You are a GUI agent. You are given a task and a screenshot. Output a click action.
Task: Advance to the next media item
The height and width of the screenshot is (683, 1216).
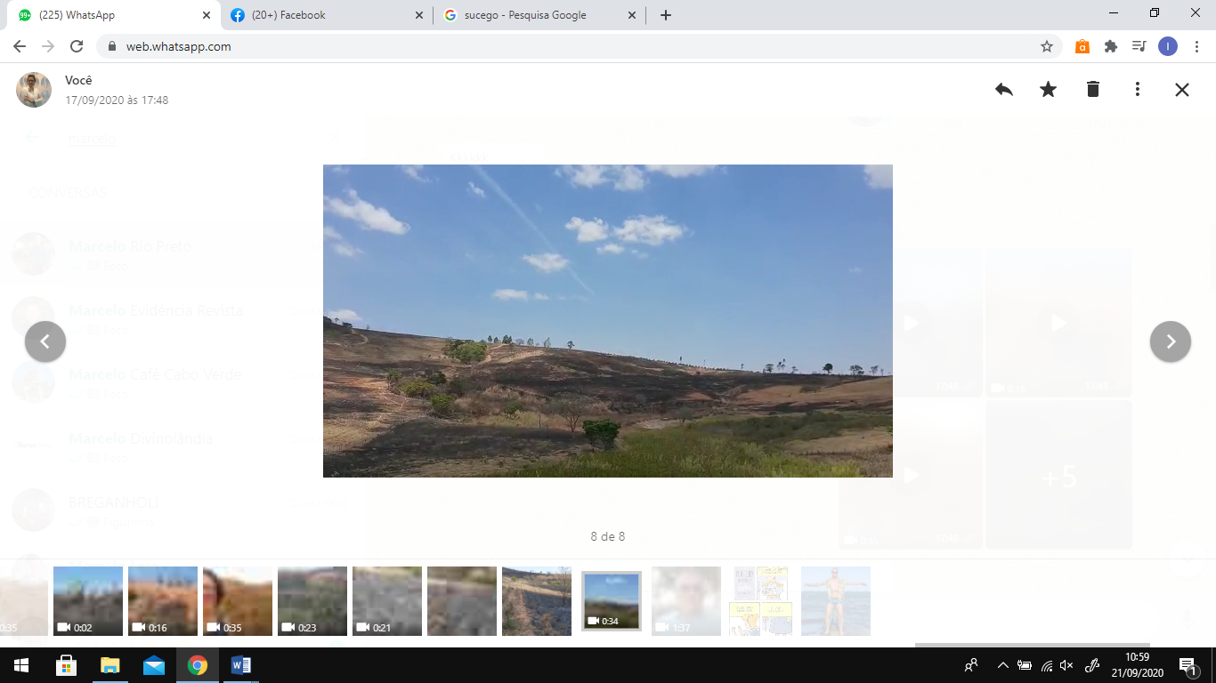point(1170,341)
